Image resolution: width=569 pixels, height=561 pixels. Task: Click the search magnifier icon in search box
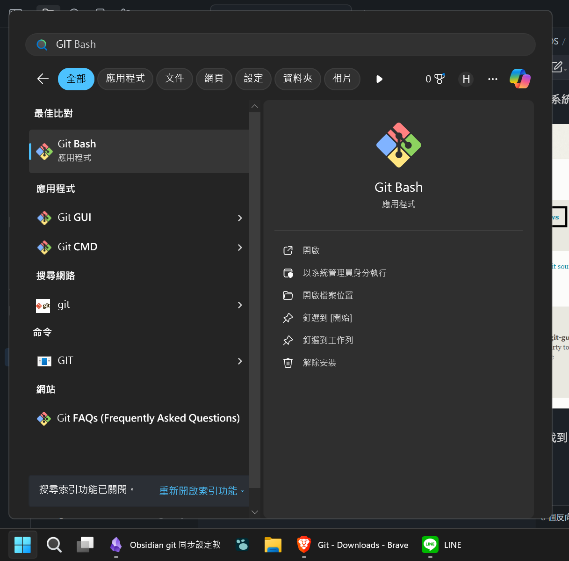coord(42,44)
